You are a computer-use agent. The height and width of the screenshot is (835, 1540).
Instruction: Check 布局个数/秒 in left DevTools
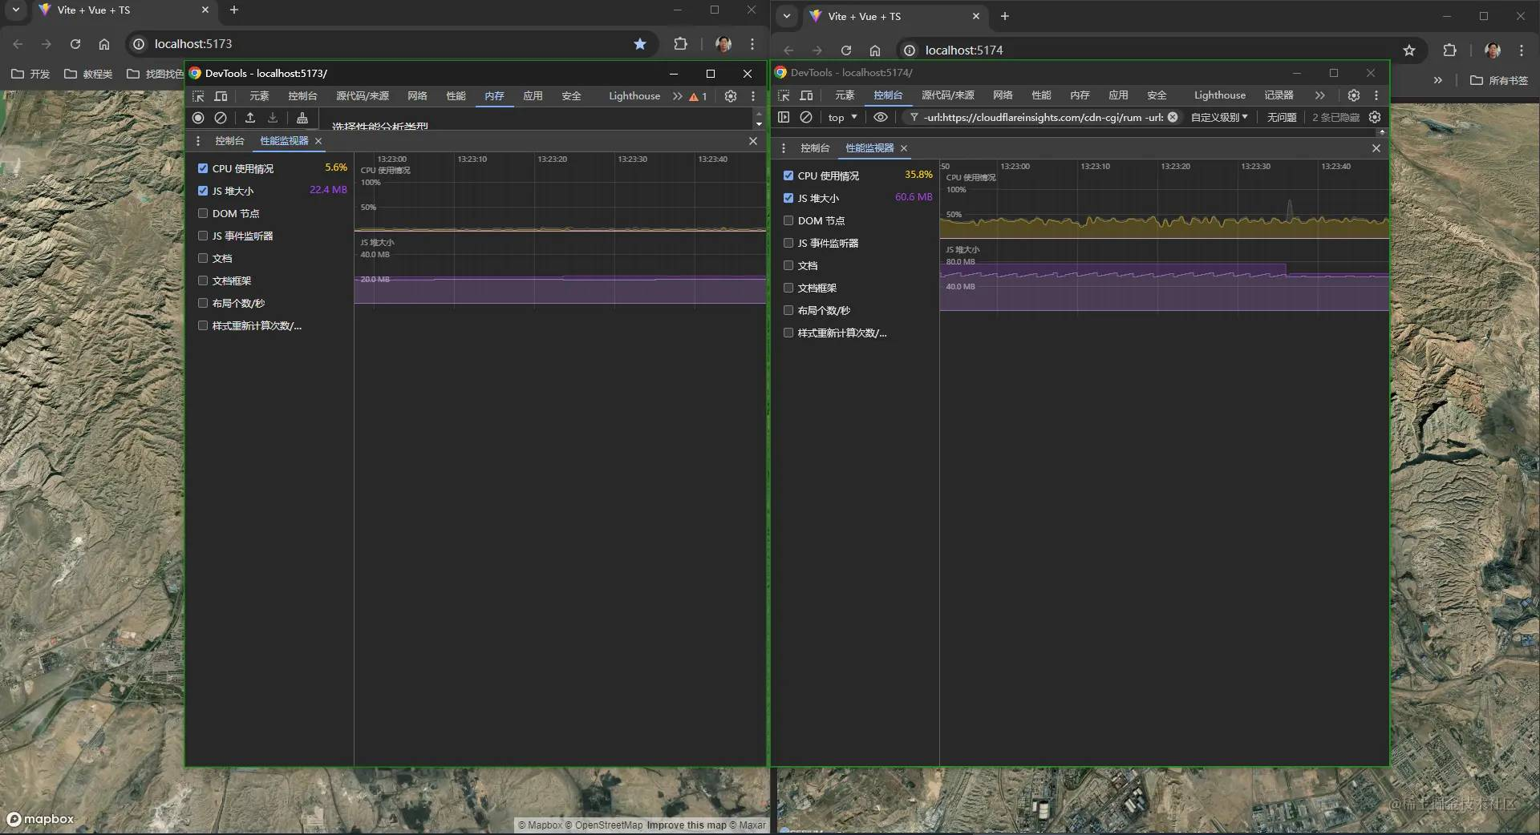pyautogui.click(x=203, y=303)
